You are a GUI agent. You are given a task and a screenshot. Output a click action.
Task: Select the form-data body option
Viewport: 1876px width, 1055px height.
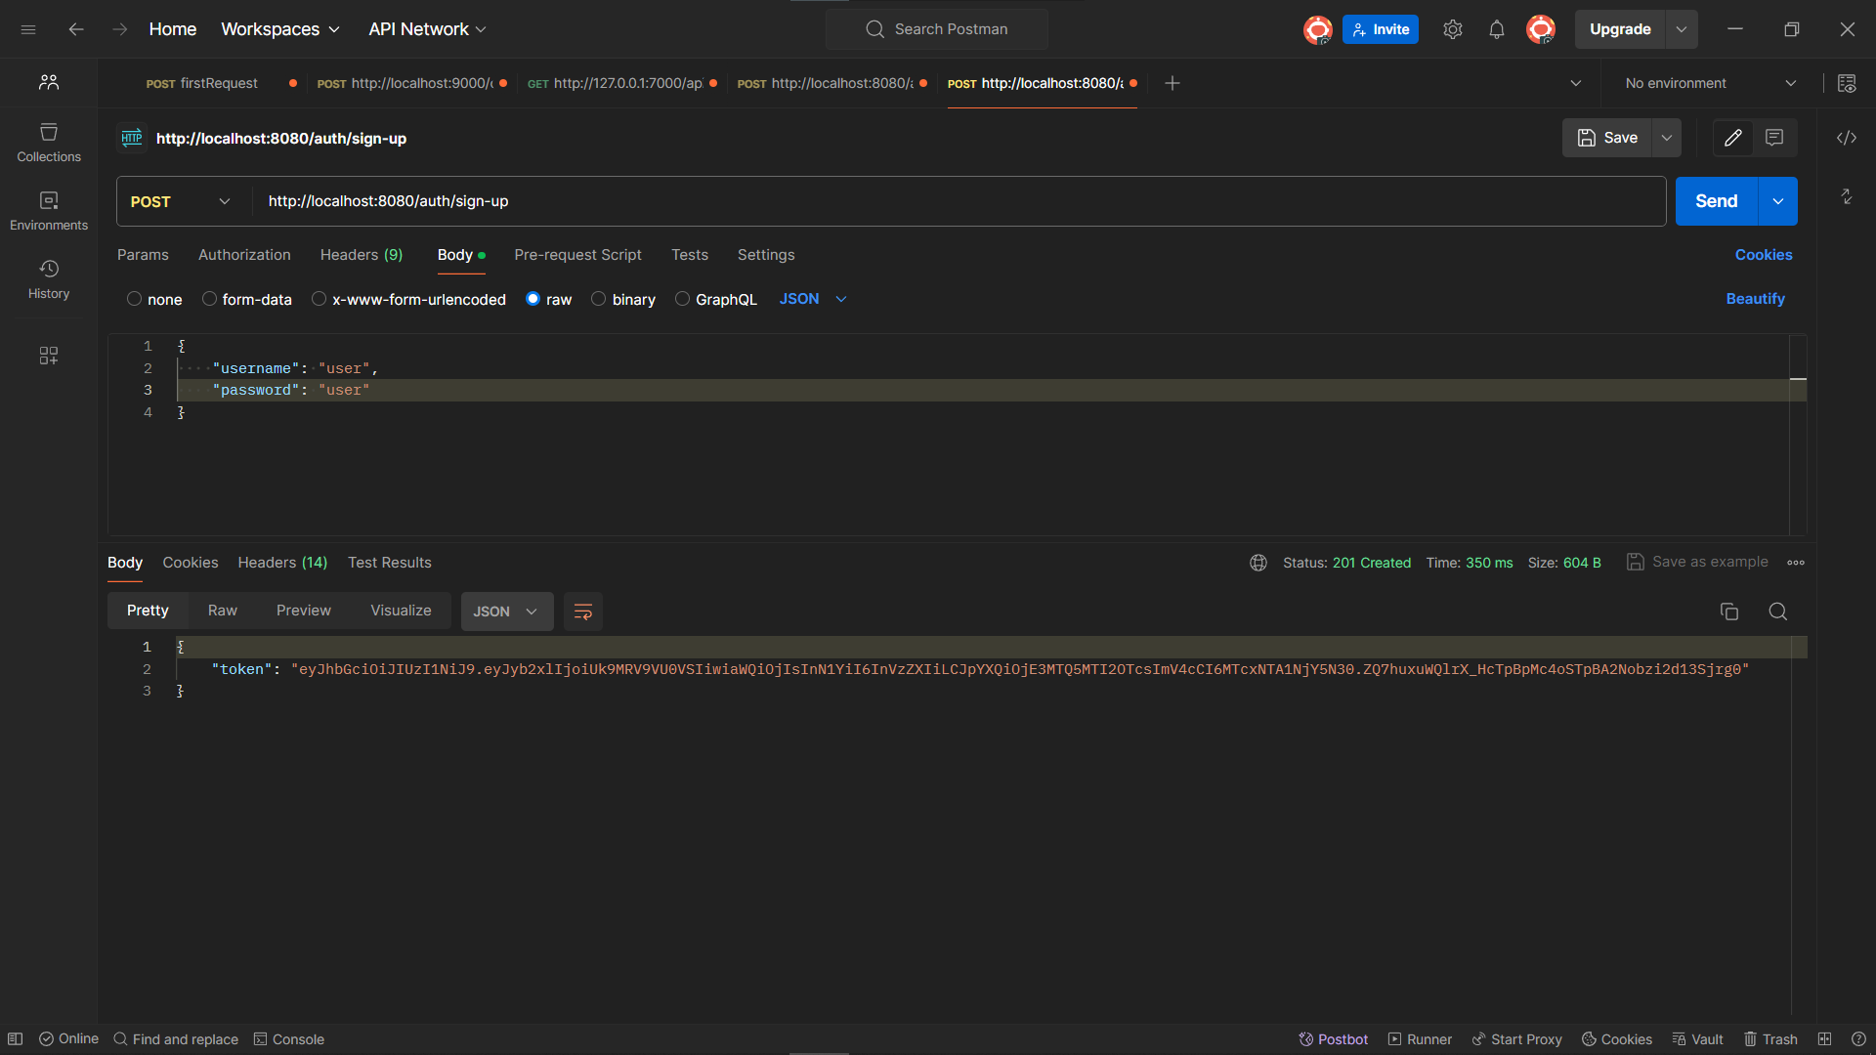[x=246, y=299]
